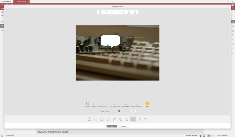Open the comments panel in the left sidebar

[x=2, y=31]
